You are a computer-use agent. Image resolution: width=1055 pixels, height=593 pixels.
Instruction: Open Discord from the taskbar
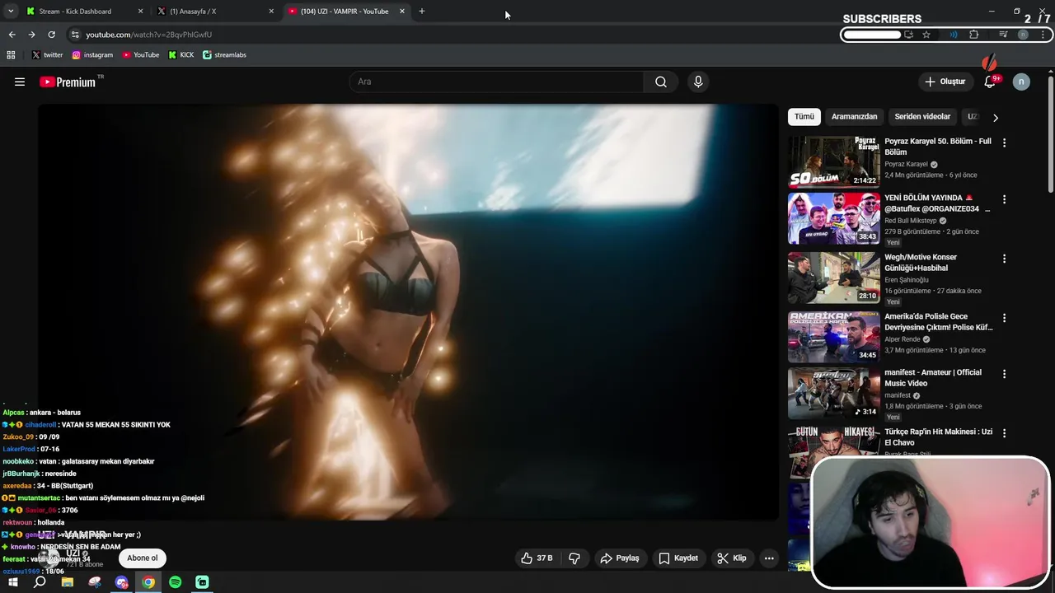pyautogui.click(x=122, y=582)
